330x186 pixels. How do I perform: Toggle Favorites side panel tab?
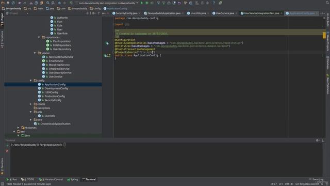tap(2, 166)
